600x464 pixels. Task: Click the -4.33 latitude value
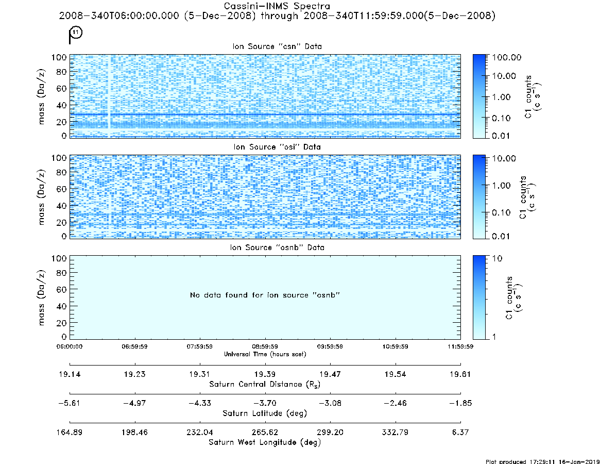pyautogui.click(x=200, y=403)
